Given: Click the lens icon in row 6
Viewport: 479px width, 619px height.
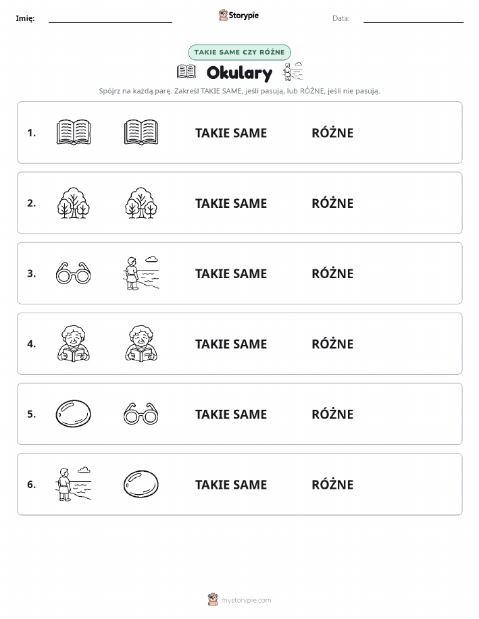Looking at the screenshot, I should coord(141,484).
